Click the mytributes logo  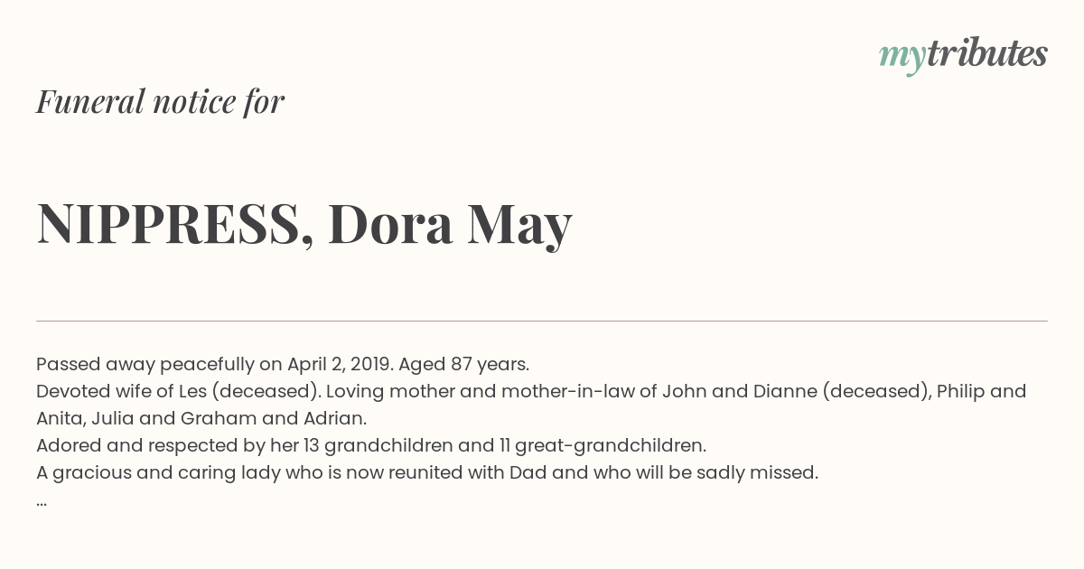[963, 56]
